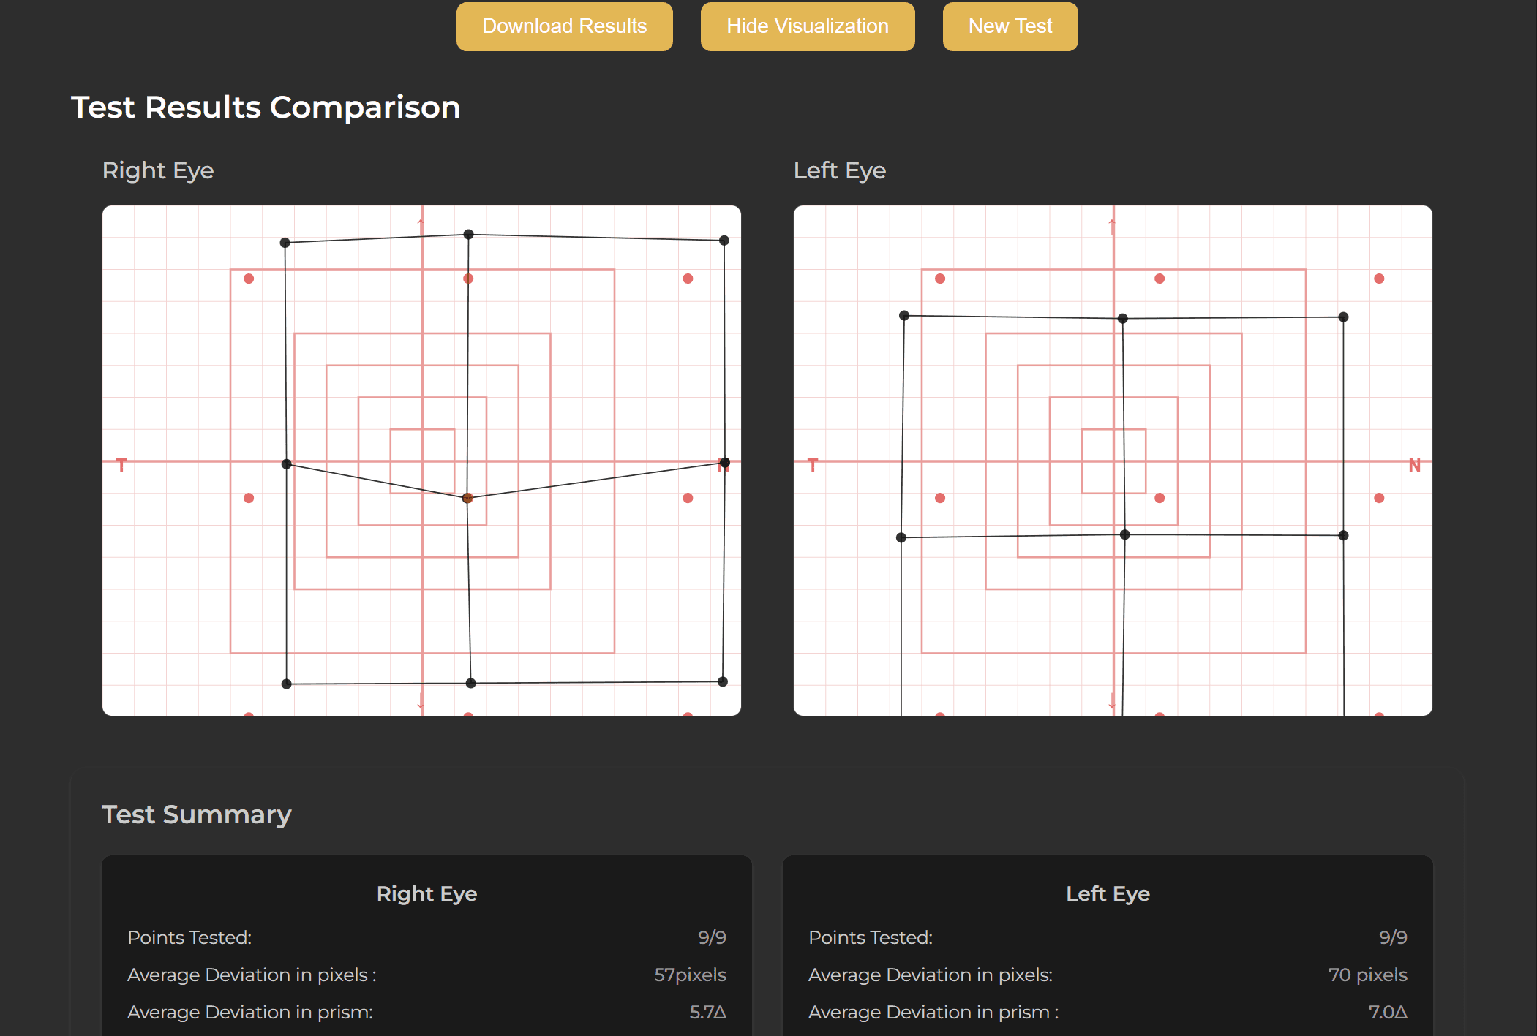Click the Download Results button

[564, 26]
